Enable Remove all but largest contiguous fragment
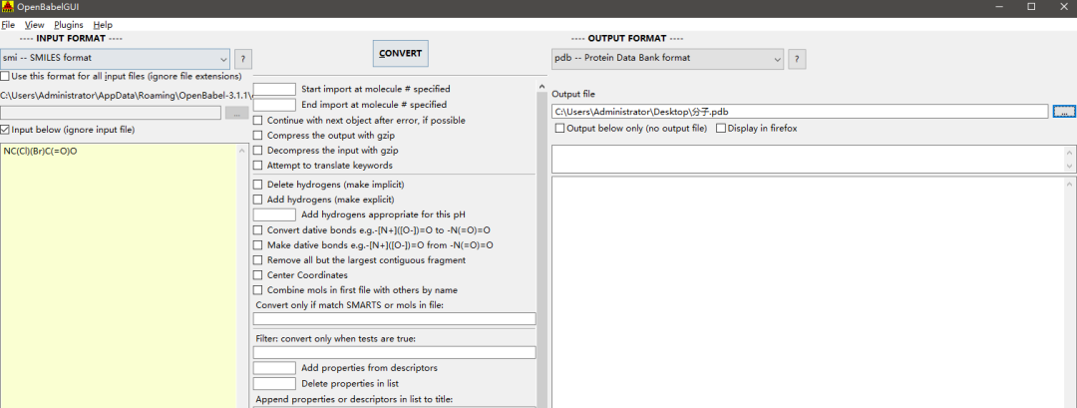The width and height of the screenshot is (1077, 408). pyautogui.click(x=257, y=260)
